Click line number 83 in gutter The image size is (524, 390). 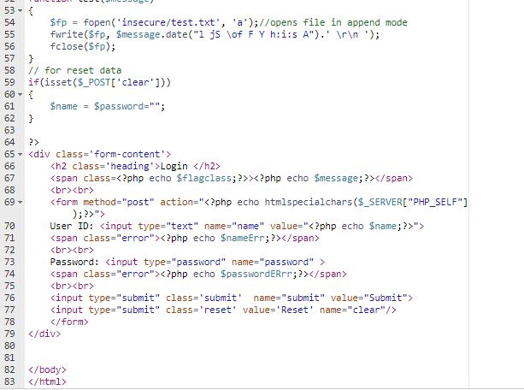point(9,381)
